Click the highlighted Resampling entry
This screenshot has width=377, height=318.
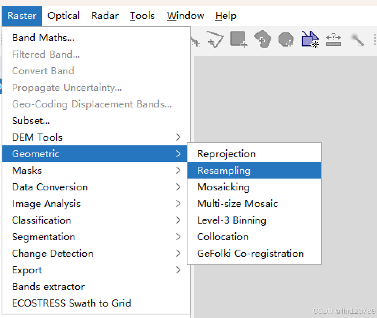pos(254,170)
